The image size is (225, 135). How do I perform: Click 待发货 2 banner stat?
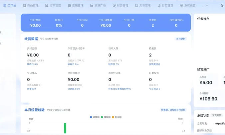pyautogui.click(x=153, y=23)
